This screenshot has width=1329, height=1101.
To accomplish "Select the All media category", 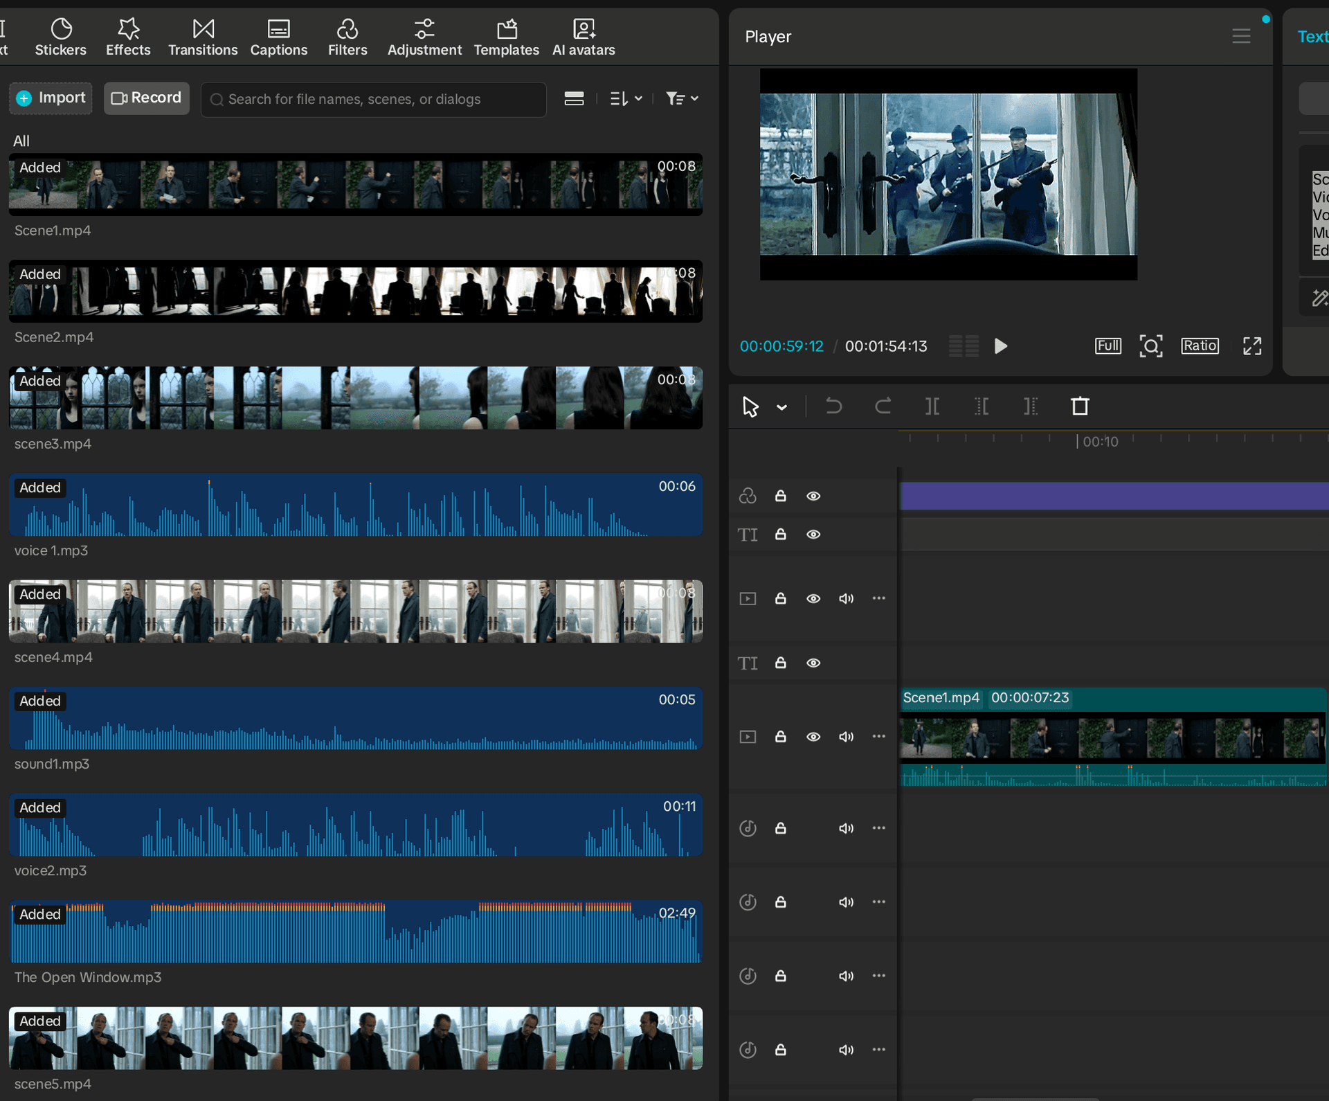I will tap(21, 141).
